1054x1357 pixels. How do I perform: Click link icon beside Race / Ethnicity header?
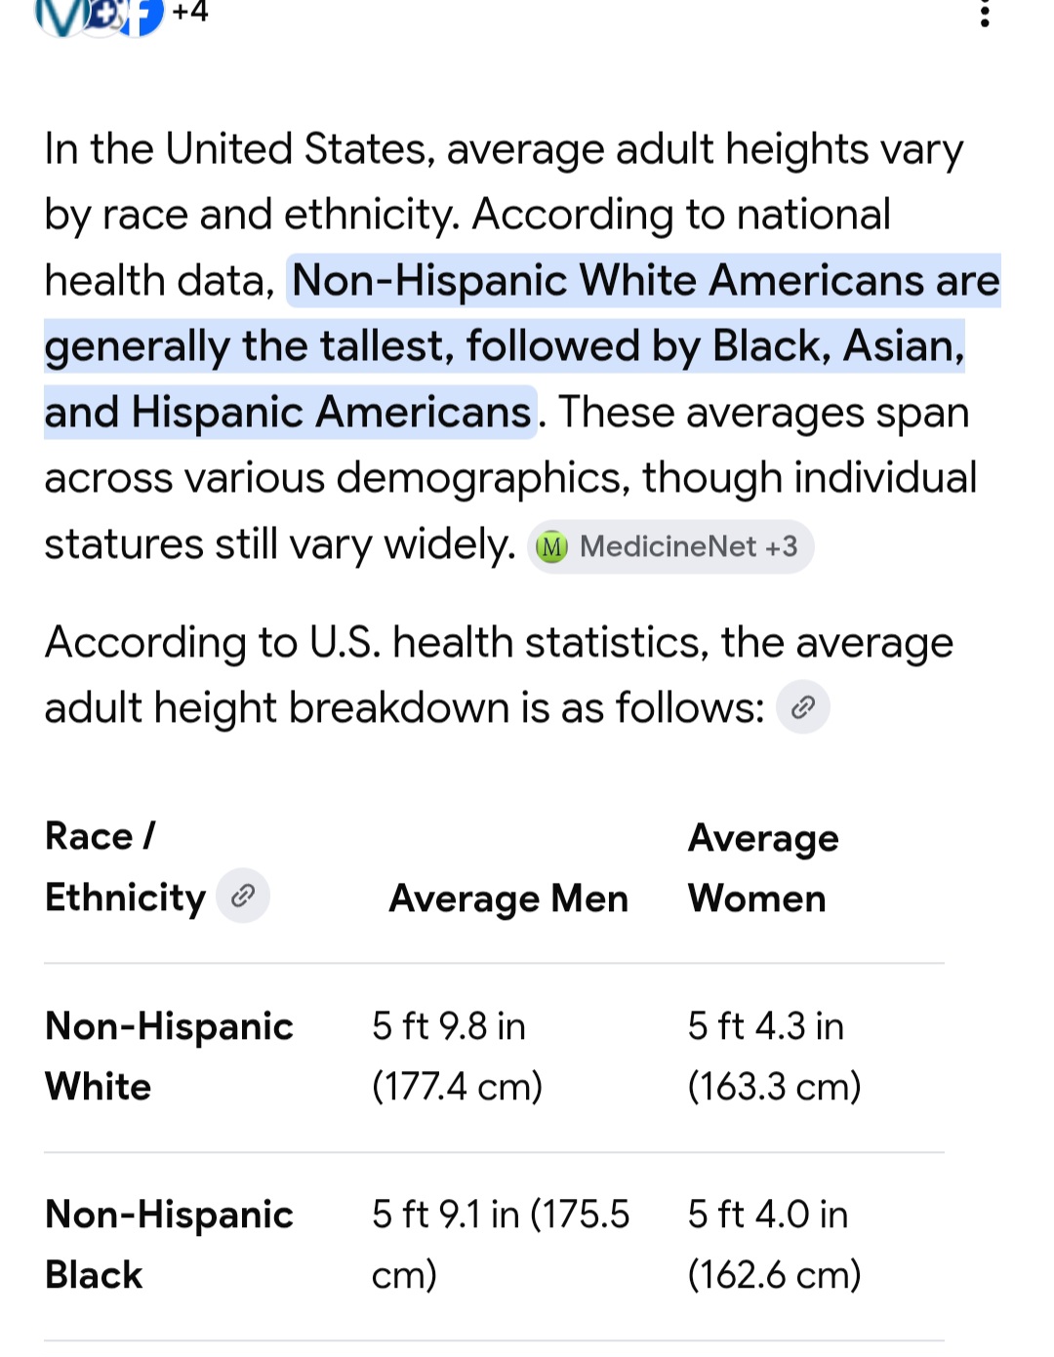(243, 896)
